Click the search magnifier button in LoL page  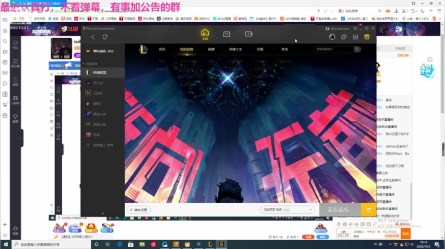(x=357, y=49)
